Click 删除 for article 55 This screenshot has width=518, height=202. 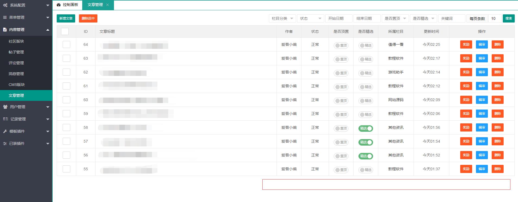pyautogui.click(x=498, y=169)
